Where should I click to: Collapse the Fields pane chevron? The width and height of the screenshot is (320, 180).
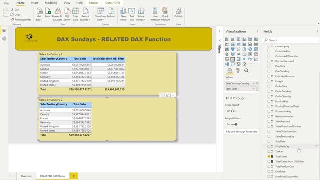coord(317,31)
